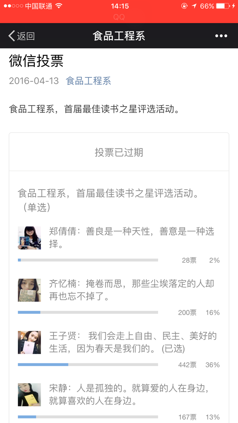The width and height of the screenshot is (238, 423).
Task: Click 王子贤's 36% vote progress bar
Action: click(x=88, y=365)
